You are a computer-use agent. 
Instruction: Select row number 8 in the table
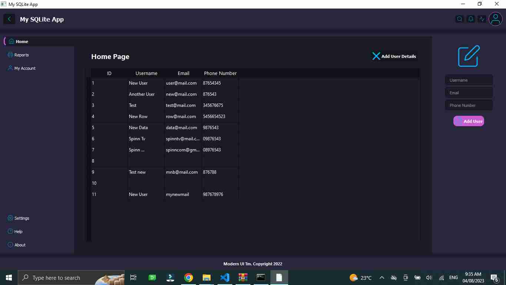[109, 161]
